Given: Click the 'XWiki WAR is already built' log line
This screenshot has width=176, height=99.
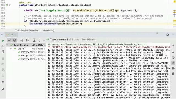Looking at the screenshot, I should click(109, 58).
